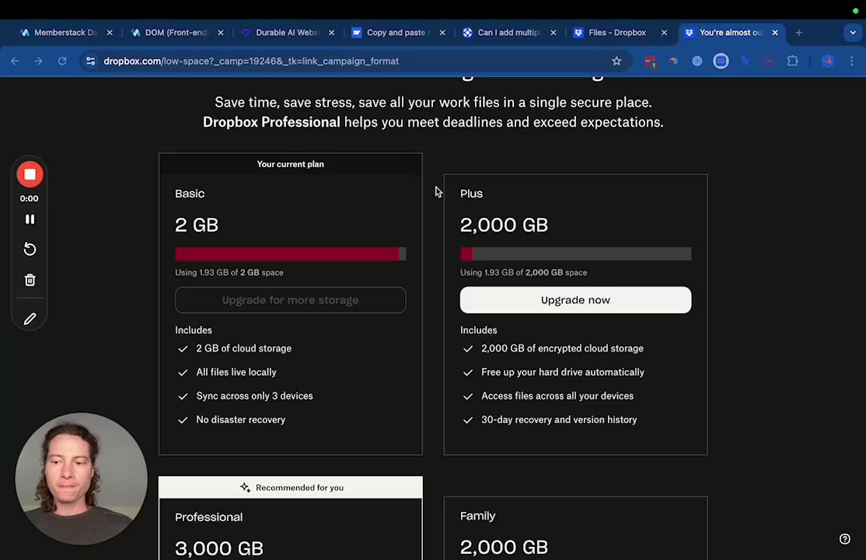Click Basic plan storage usage bar

coord(291,254)
